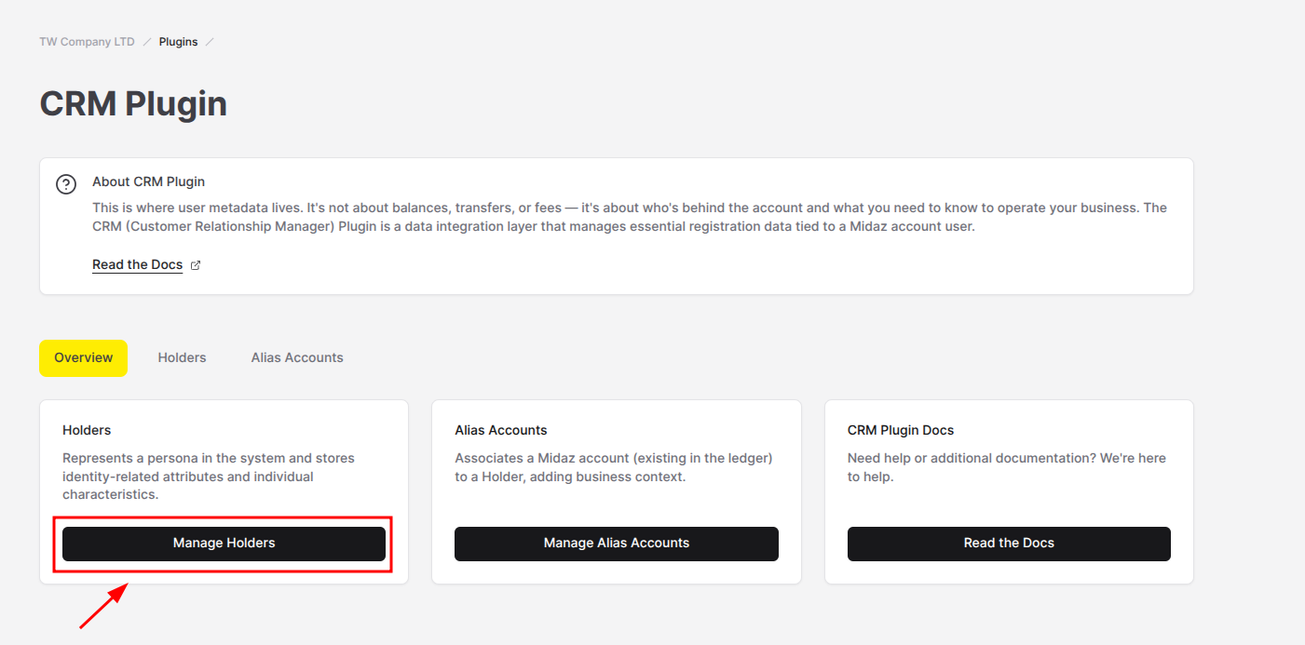1305x645 pixels.
Task: Click the question mark help icon
Action: coord(66,184)
